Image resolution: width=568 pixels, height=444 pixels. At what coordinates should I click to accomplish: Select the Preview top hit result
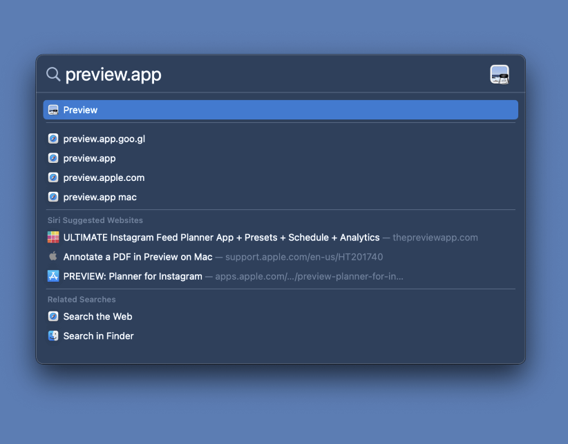tap(281, 110)
